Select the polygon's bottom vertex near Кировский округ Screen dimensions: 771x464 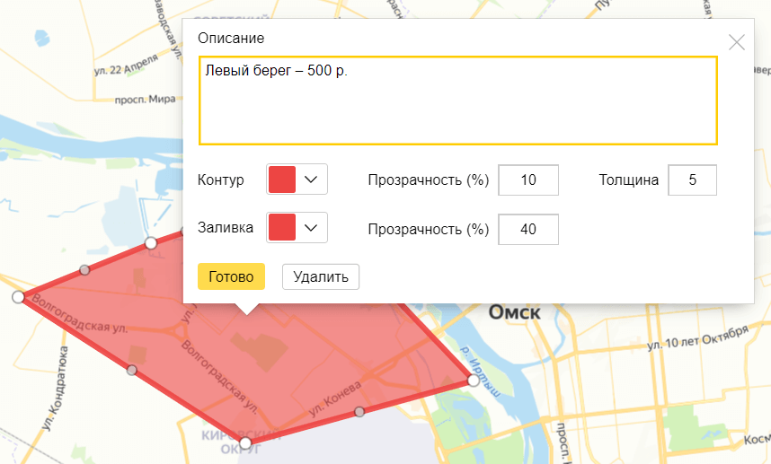pos(245,442)
